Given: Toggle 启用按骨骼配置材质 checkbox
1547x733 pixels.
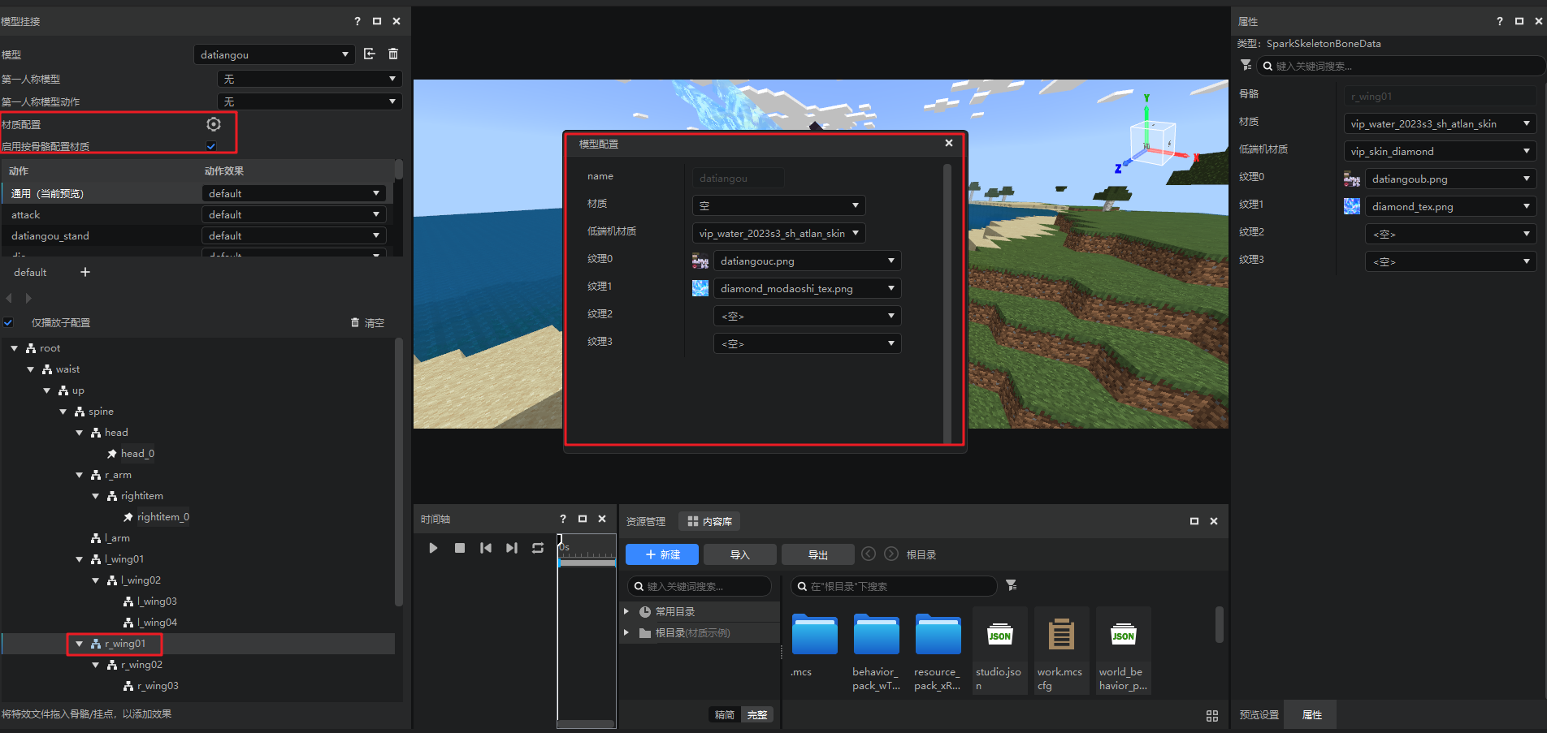Looking at the screenshot, I should 211,146.
